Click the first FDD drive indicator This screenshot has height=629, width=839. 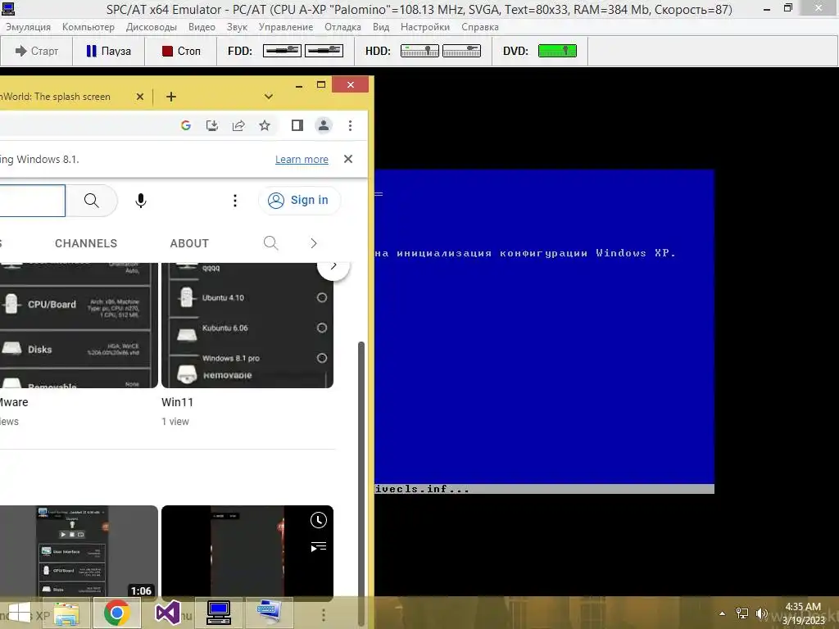[x=282, y=51]
